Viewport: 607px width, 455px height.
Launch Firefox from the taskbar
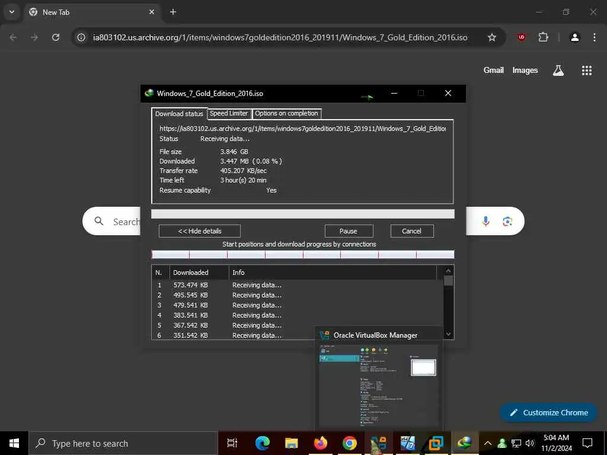[321, 443]
